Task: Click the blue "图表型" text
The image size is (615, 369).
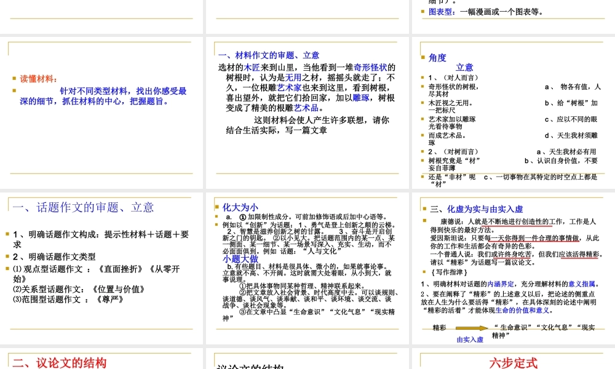Action: pos(440,12)
